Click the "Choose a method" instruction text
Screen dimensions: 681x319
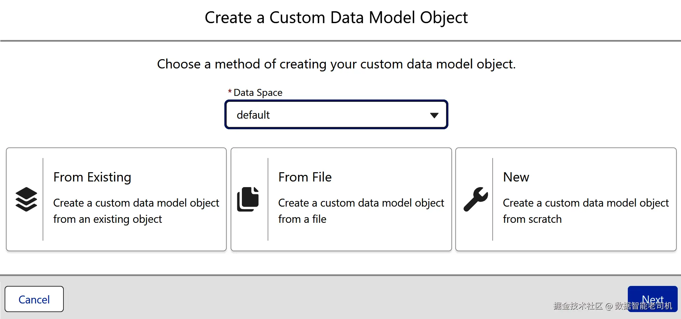click(x=336, y=64)
